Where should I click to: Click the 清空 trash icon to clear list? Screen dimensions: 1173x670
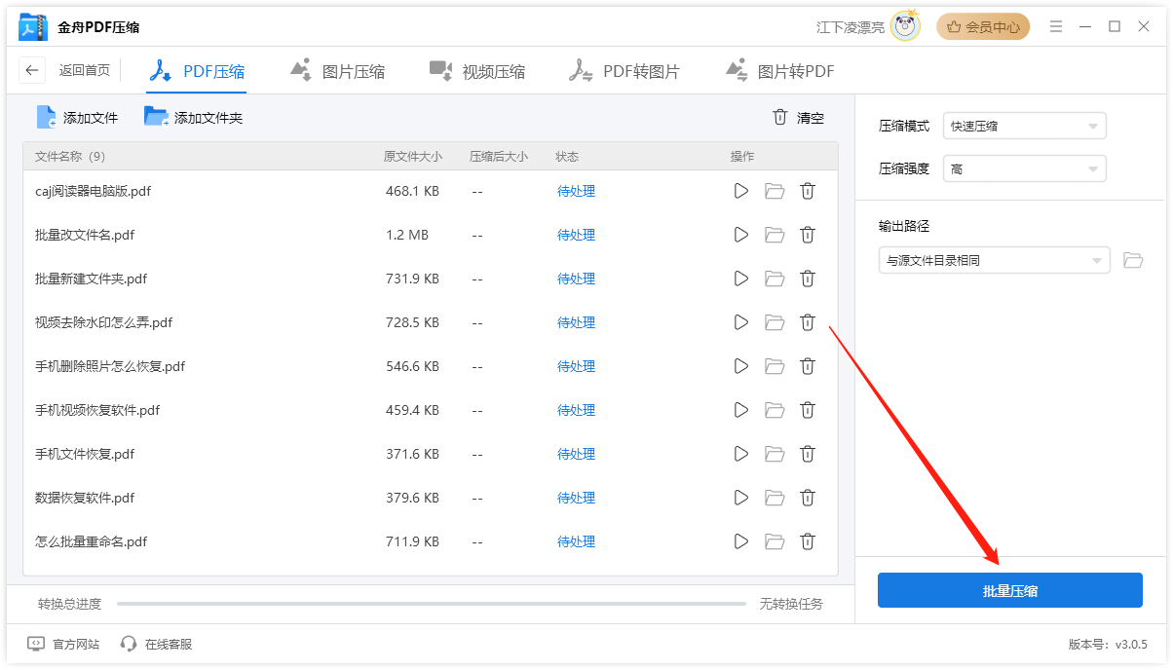pos(779,117)
